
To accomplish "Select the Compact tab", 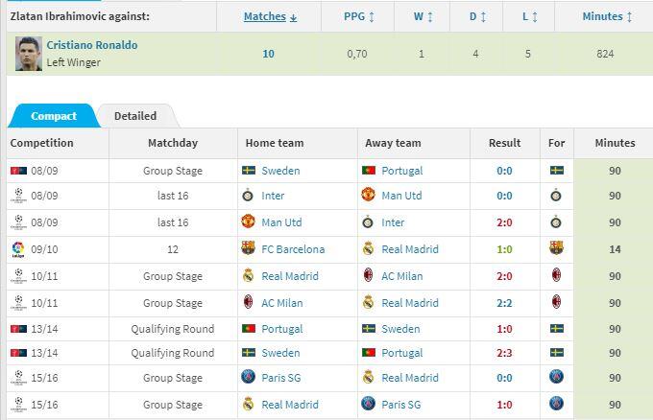I will [x=54, y=116].
